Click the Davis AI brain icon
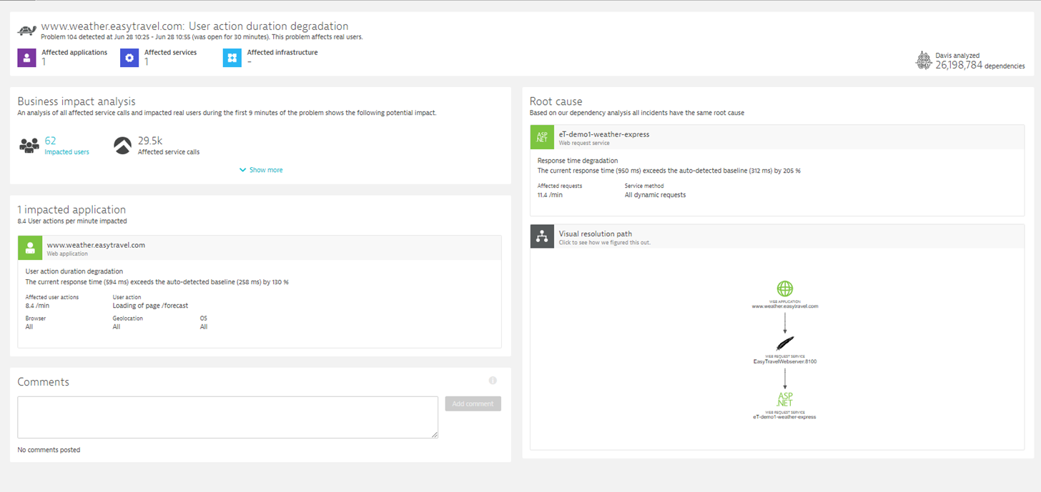 [x=924, y=61]
